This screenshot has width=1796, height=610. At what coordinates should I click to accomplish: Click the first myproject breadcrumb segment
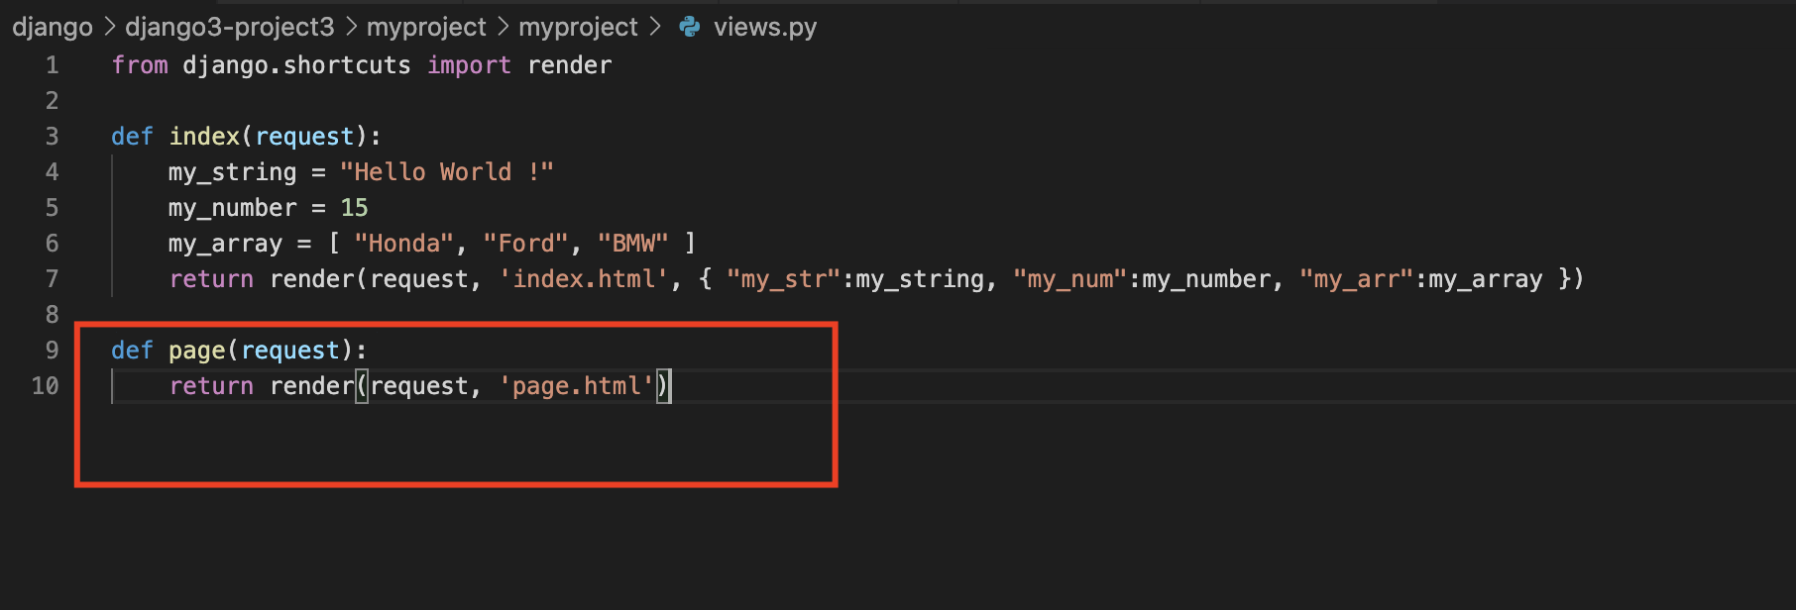426,28
